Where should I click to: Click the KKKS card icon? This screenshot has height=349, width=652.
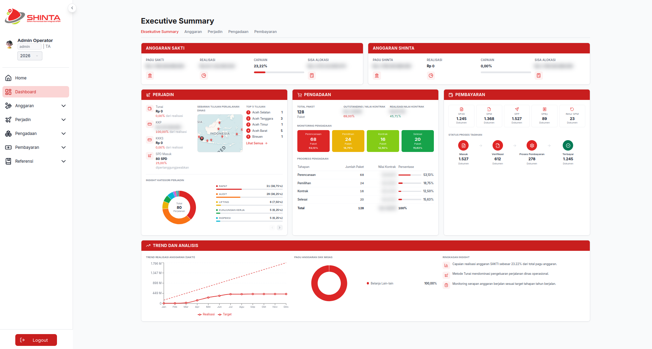click(150, 140)
